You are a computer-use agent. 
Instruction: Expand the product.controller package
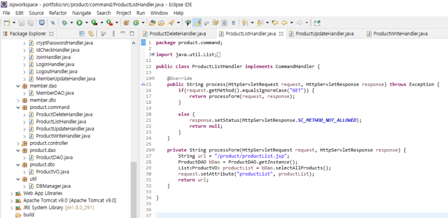(x=19, y=143)
